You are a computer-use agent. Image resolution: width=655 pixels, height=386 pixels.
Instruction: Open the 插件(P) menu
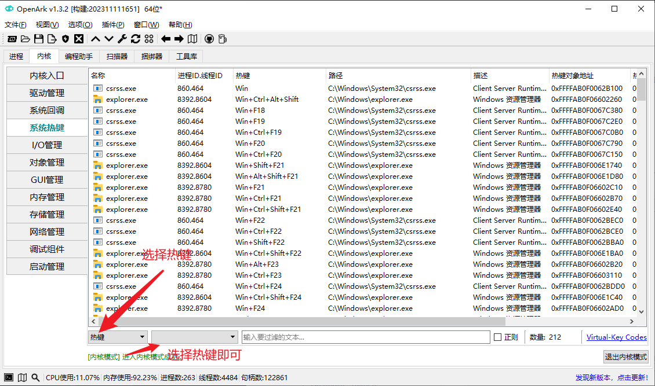[113, 25]
